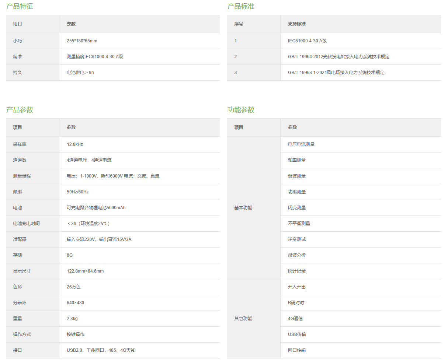Click the 其它功能 category cell
The width and height of the screenshot is (448, 361).
click(x=243, y=319)
